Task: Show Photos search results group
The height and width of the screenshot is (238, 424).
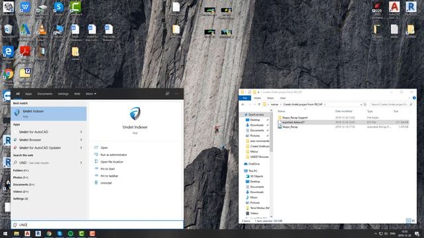Action: tap(21, 178)
